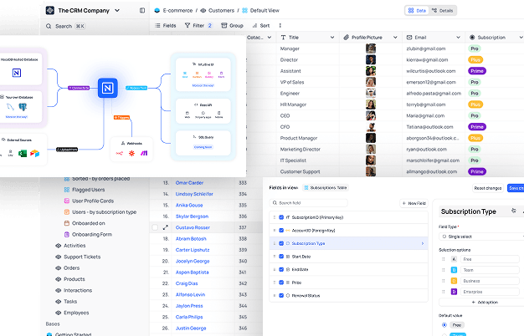Click color swatch A of Free option
The image size is (524, 336).
(x=454, y=259)
